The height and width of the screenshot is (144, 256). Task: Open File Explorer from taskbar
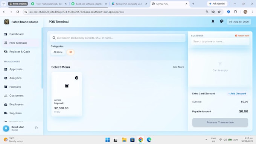pyautogui.click(x=124, y=140)
